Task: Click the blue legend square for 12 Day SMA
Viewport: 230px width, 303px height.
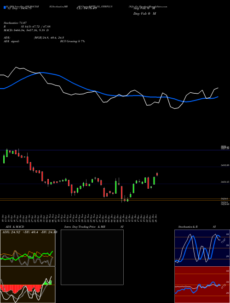Action: [x=5, y=7]
